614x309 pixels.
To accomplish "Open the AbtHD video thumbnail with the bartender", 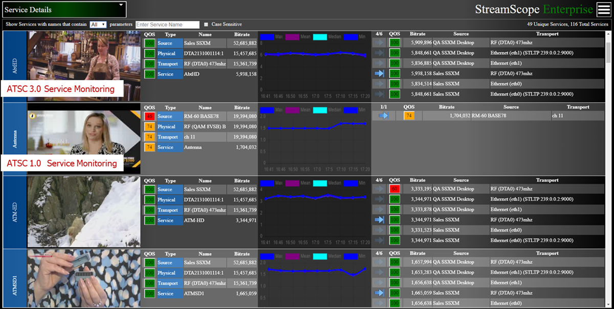I will 83,66.
